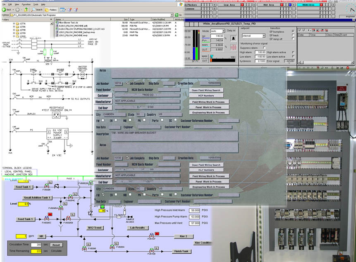Toggle the Suppress alarm checkbox

tap(264, 48)
